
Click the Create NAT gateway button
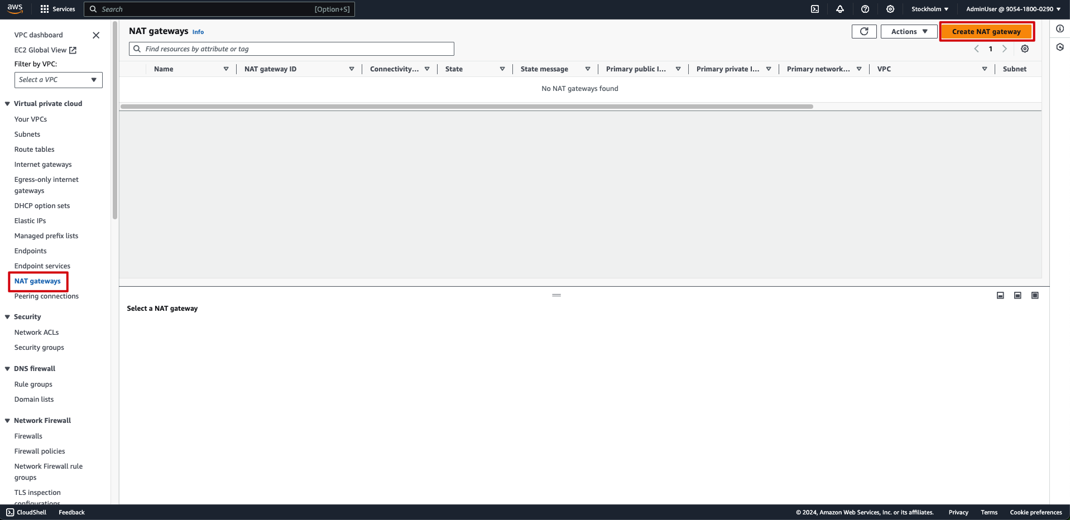[x=986, y=31]
